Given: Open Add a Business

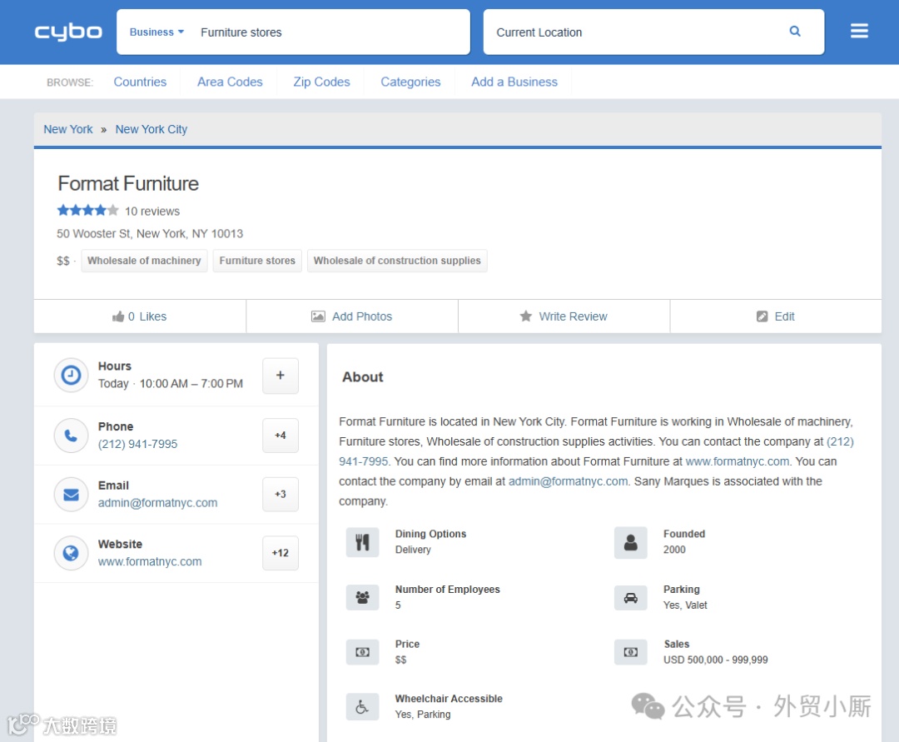Looking at the screenshot, I should (514, 82).
